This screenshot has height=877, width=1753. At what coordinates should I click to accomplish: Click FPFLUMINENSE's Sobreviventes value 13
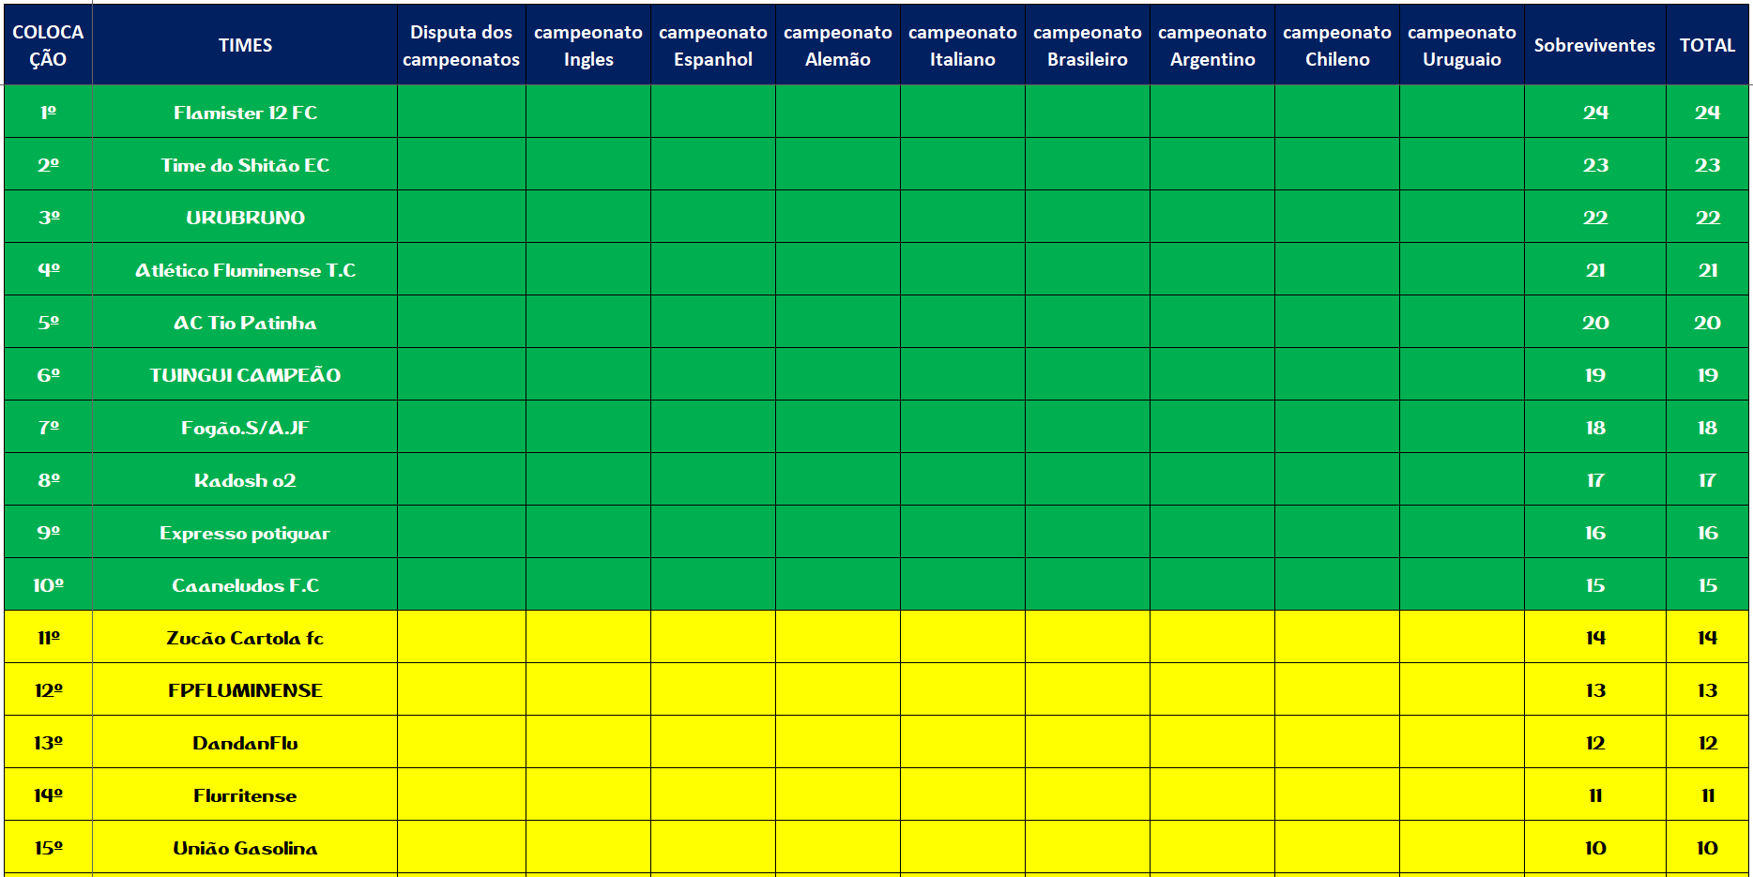coord(1594,690)
